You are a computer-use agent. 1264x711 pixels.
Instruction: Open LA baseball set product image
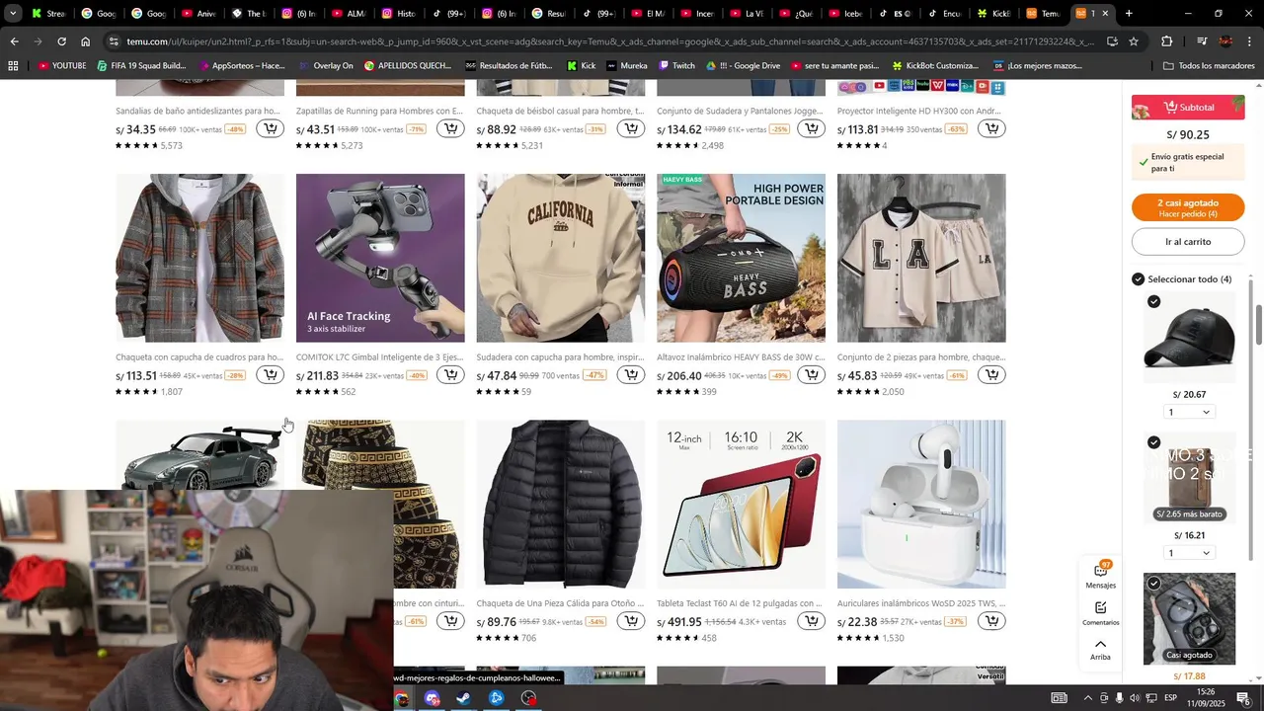point(921,258)
